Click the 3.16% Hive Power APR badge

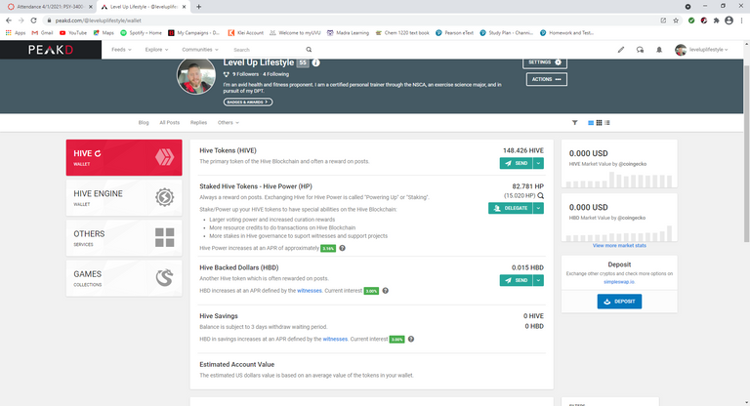(328, 249)
